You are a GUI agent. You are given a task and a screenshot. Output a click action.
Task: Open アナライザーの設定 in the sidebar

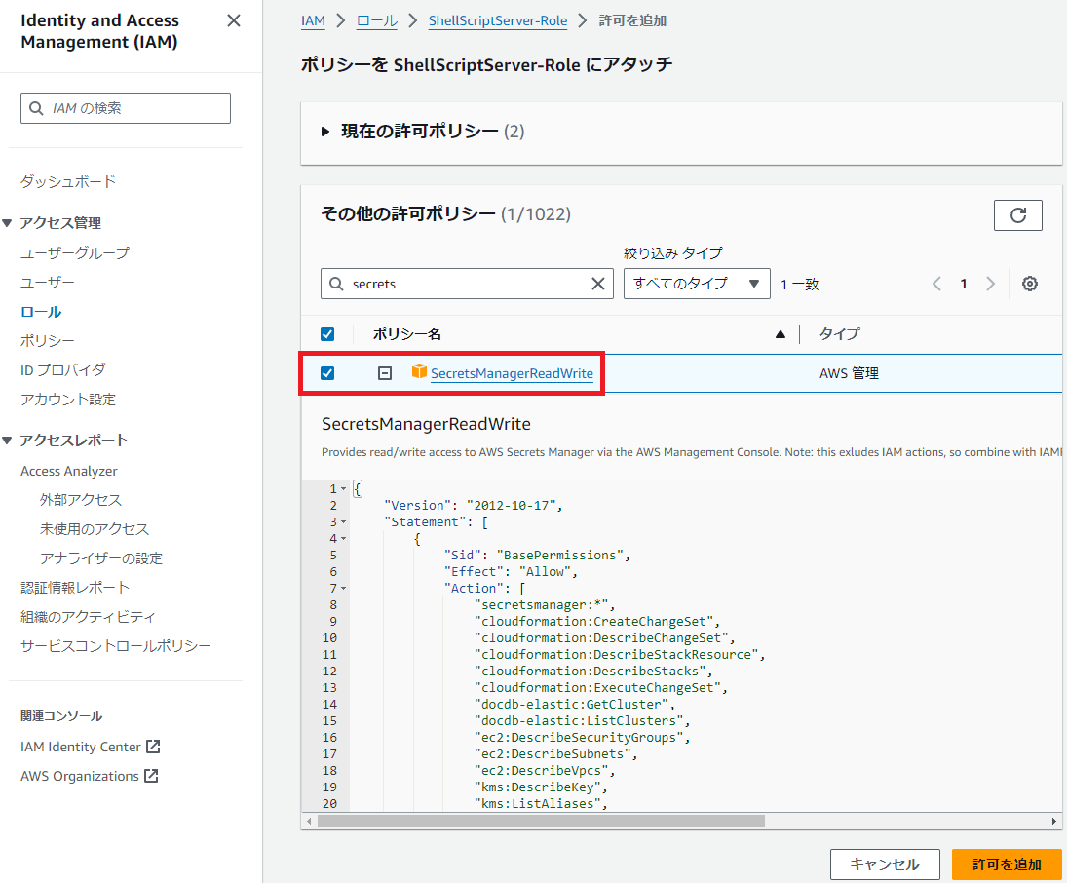pyautogui.click(x=101, y=558)
